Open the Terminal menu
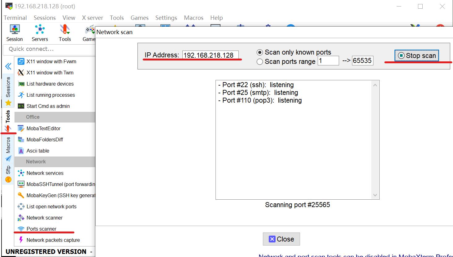 15,18
